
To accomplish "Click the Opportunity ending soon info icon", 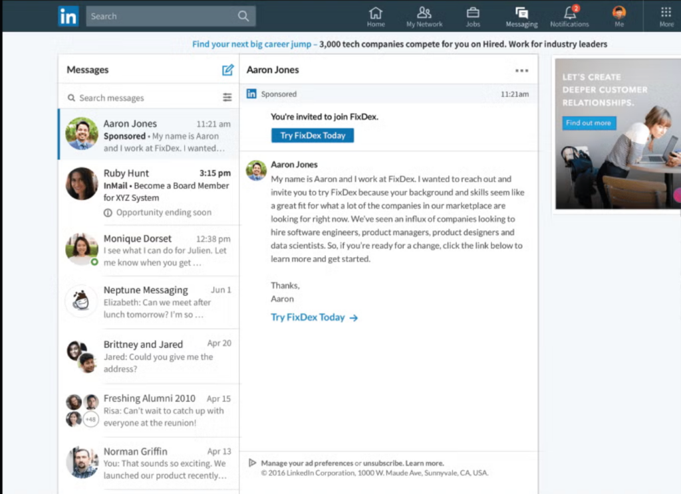I will pos(108,212).
